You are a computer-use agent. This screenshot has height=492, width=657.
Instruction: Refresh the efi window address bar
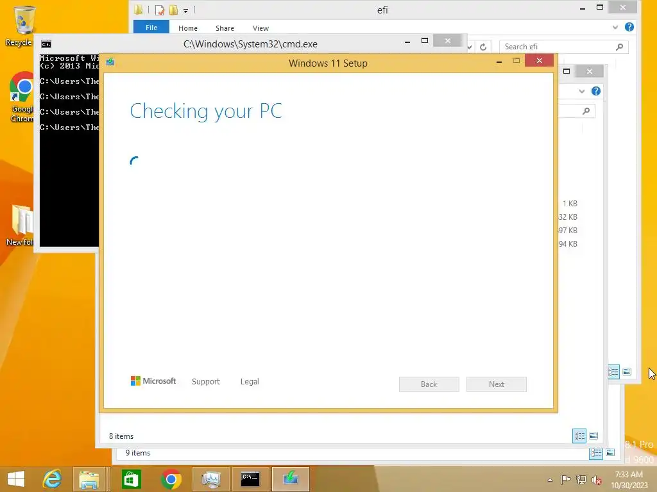483,47
